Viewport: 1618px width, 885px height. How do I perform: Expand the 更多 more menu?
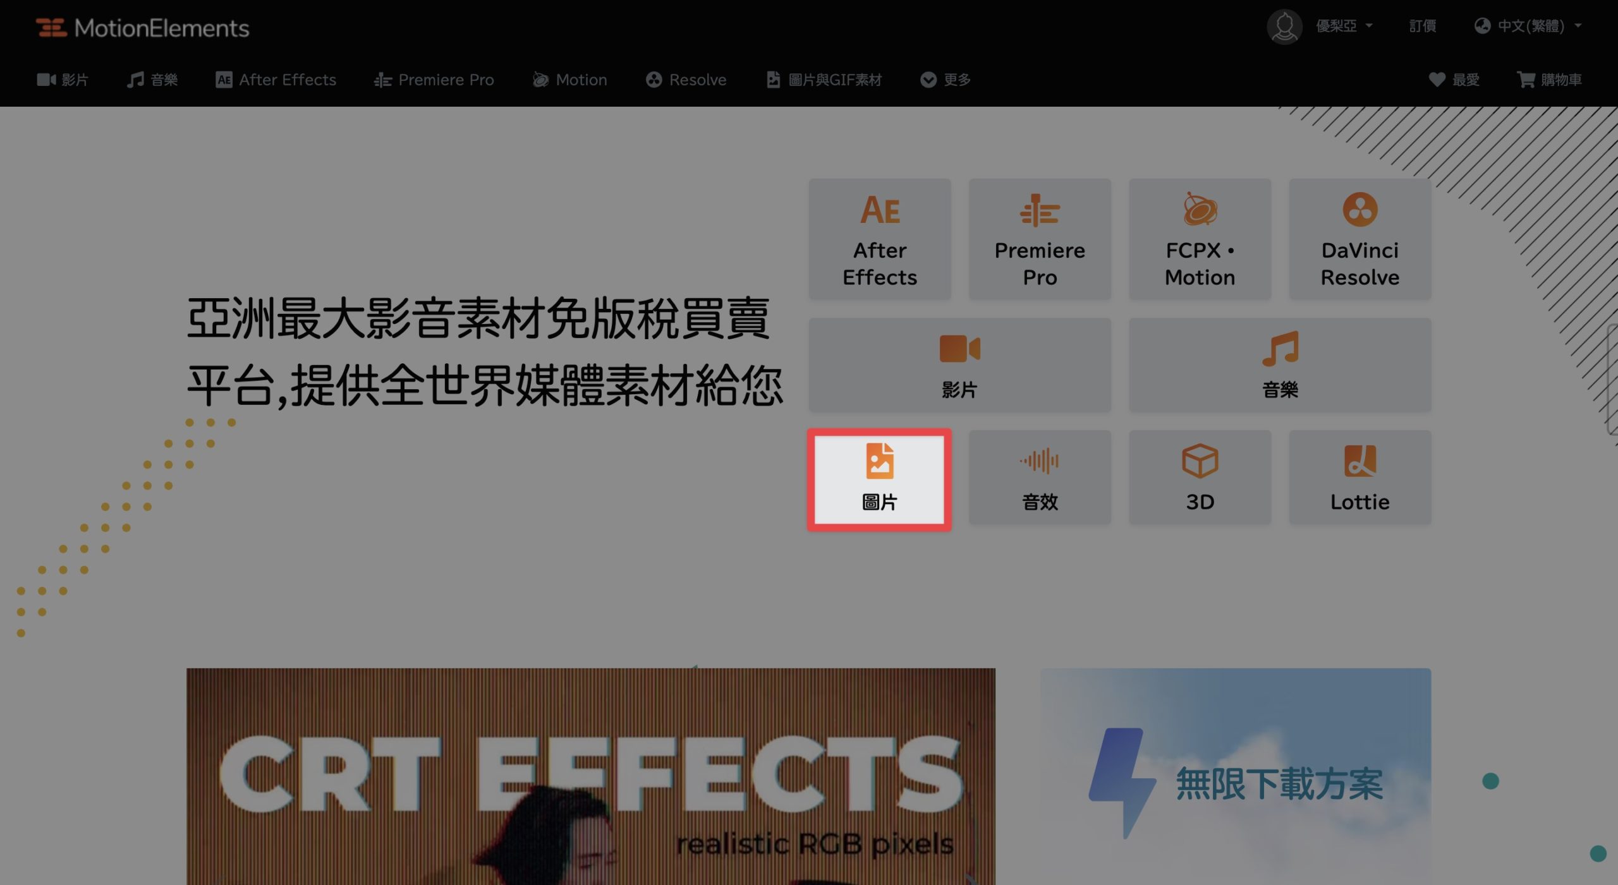945,80
